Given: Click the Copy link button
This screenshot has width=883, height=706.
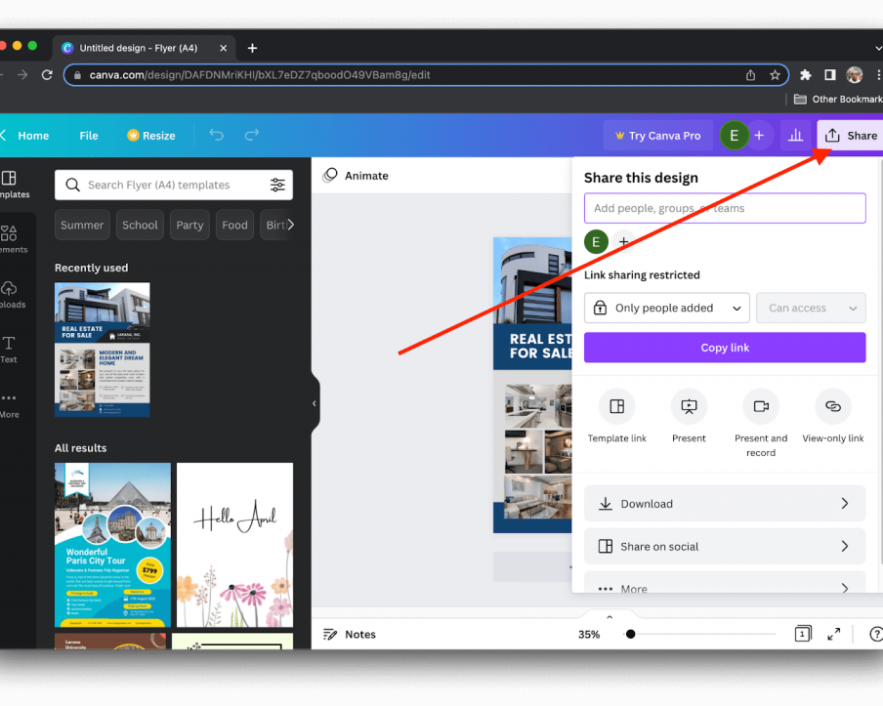Looking at the screenshot, I should 725,348.
